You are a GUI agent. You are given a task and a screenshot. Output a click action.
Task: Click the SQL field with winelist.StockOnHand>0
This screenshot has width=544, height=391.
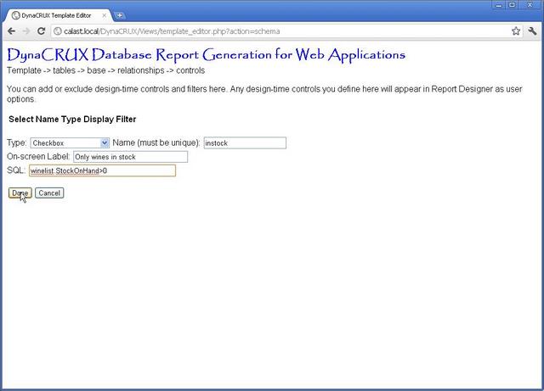tap(102, 170)
